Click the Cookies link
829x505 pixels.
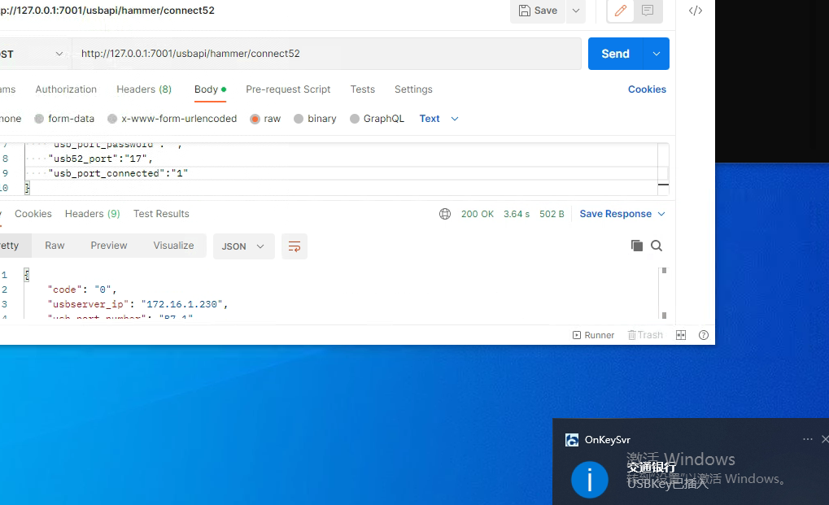647,89
